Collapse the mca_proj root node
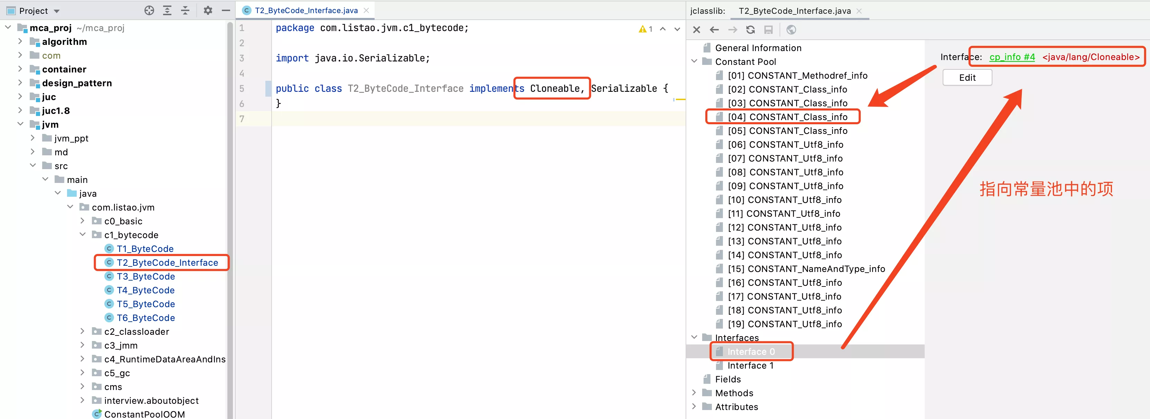1150x419 pixels. [x=8, y=28]
